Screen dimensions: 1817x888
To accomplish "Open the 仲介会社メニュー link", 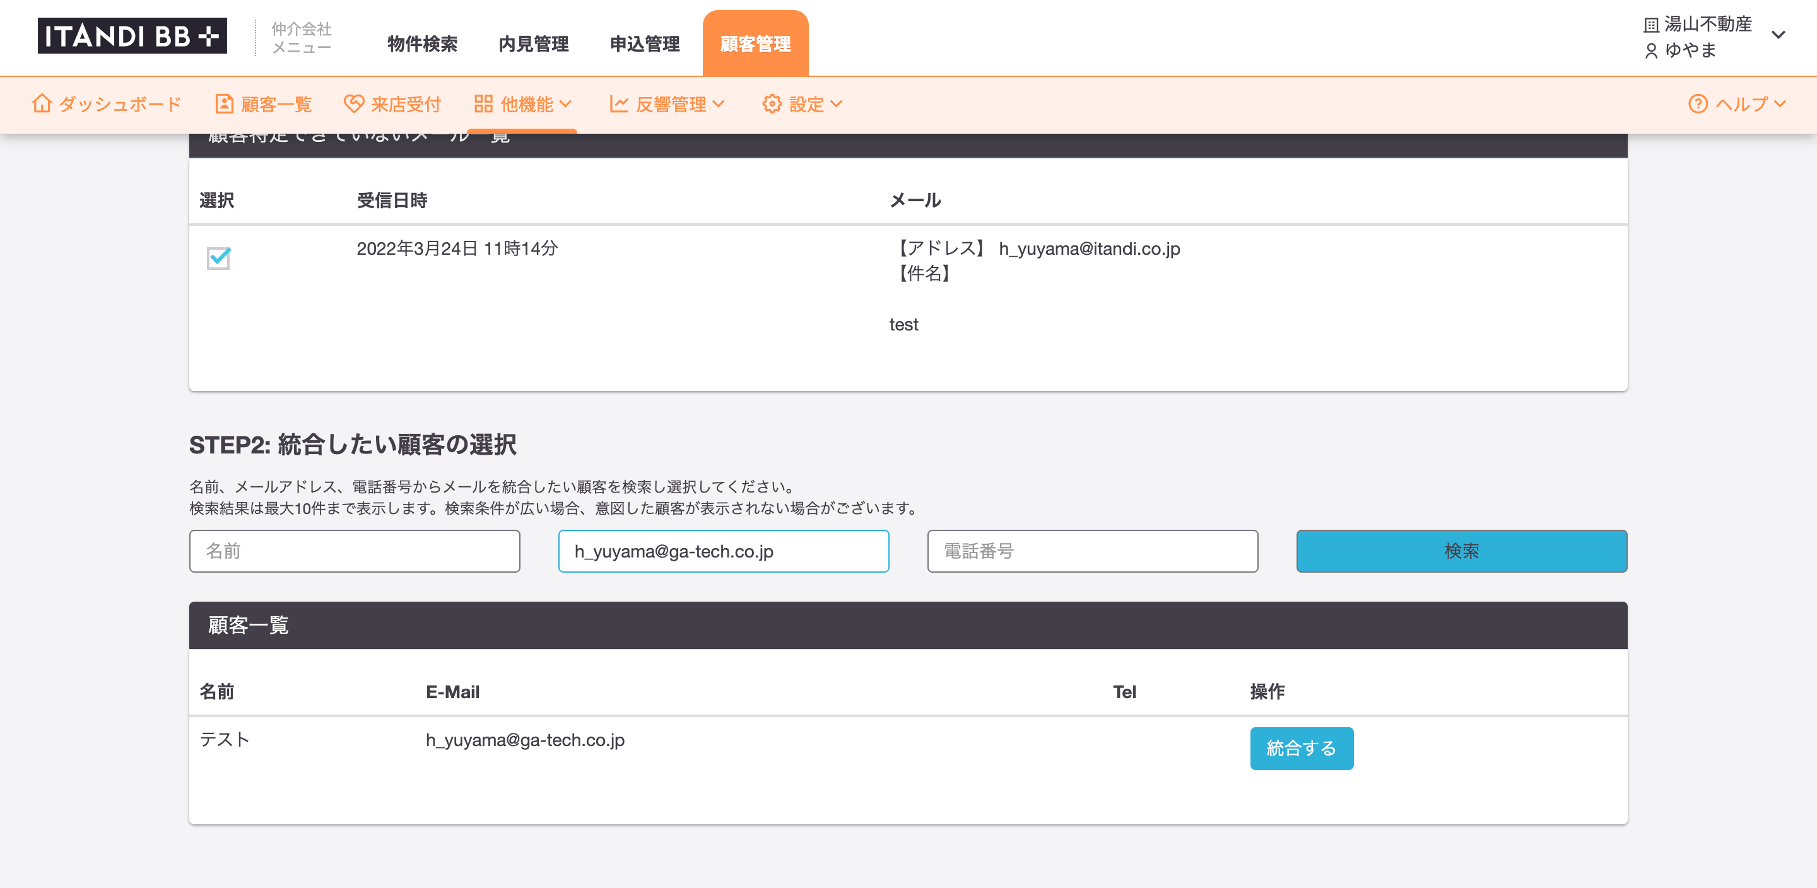I will pos(301,38).
